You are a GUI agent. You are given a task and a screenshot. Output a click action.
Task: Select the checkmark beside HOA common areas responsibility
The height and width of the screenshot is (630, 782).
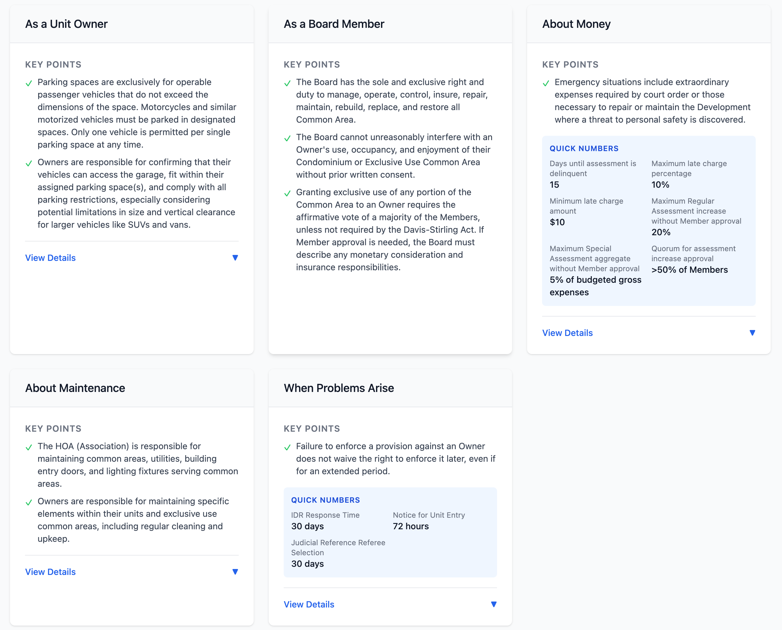click(x=29, y=447)
